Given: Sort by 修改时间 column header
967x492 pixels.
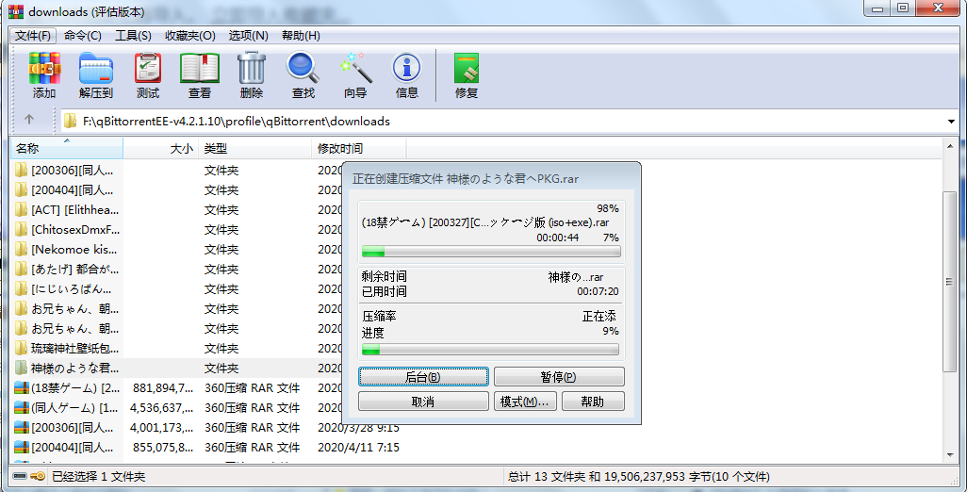Looking at the screenshot, I should tap(358, 149).
